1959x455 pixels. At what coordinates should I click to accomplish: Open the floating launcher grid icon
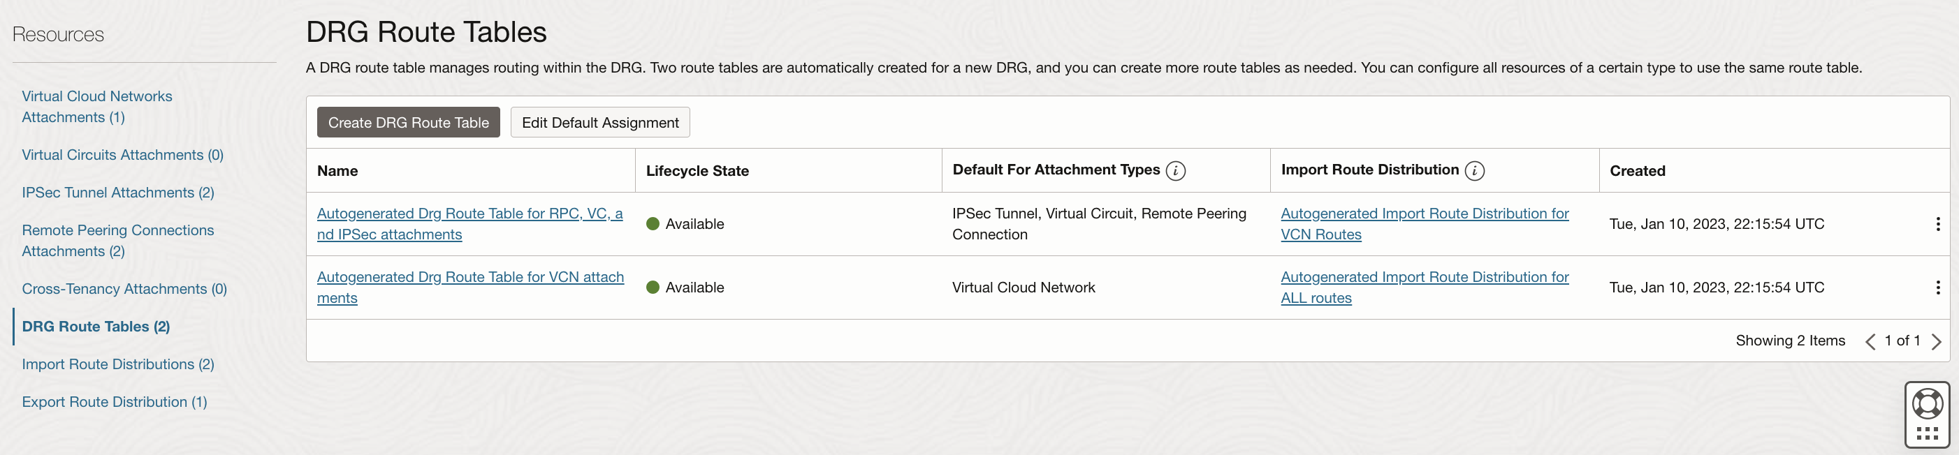[x=1926, y=433]
